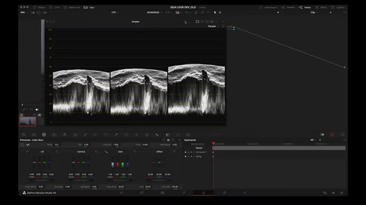Open the HDR palette
This screenshot has width=366, height=205.
click(x=54, y=134)
